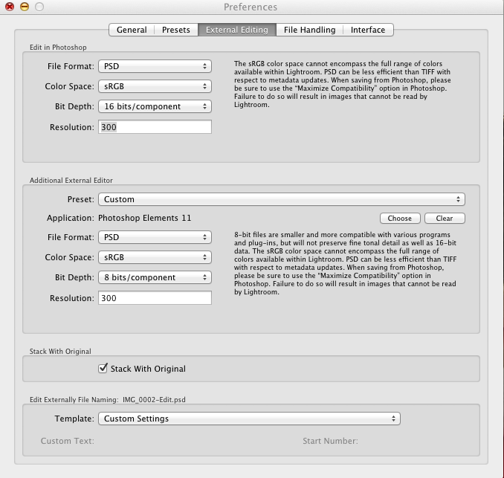Image resolution: width=504 pixels, height=478 pixels.
Task: Change the 8 bits/component Bit Depth dropdown
Action: 155,277
